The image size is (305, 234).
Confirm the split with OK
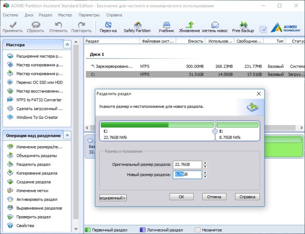(x=182, y=197)
